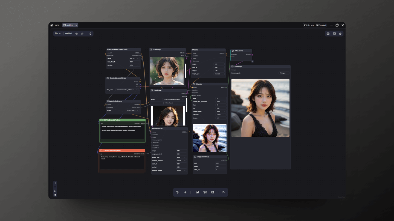Open the preset dropdown in IPAdapterUnifiedLoaderFaceID
394x221 pixels.
click(x=134, y=58)
